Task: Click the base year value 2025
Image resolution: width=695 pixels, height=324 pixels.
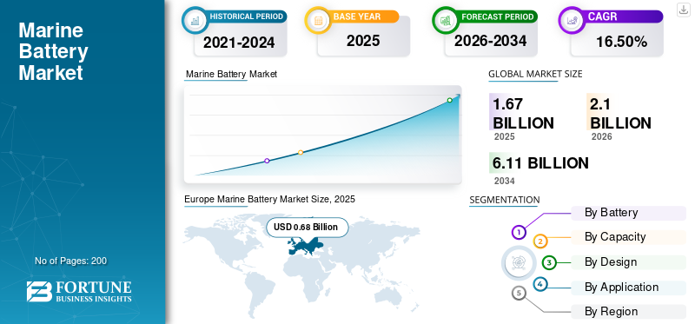Action: tap(363, 41)
